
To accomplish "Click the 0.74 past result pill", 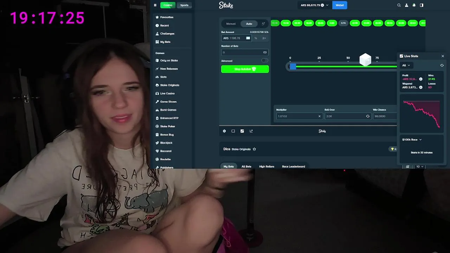I will tap(343, 23).
